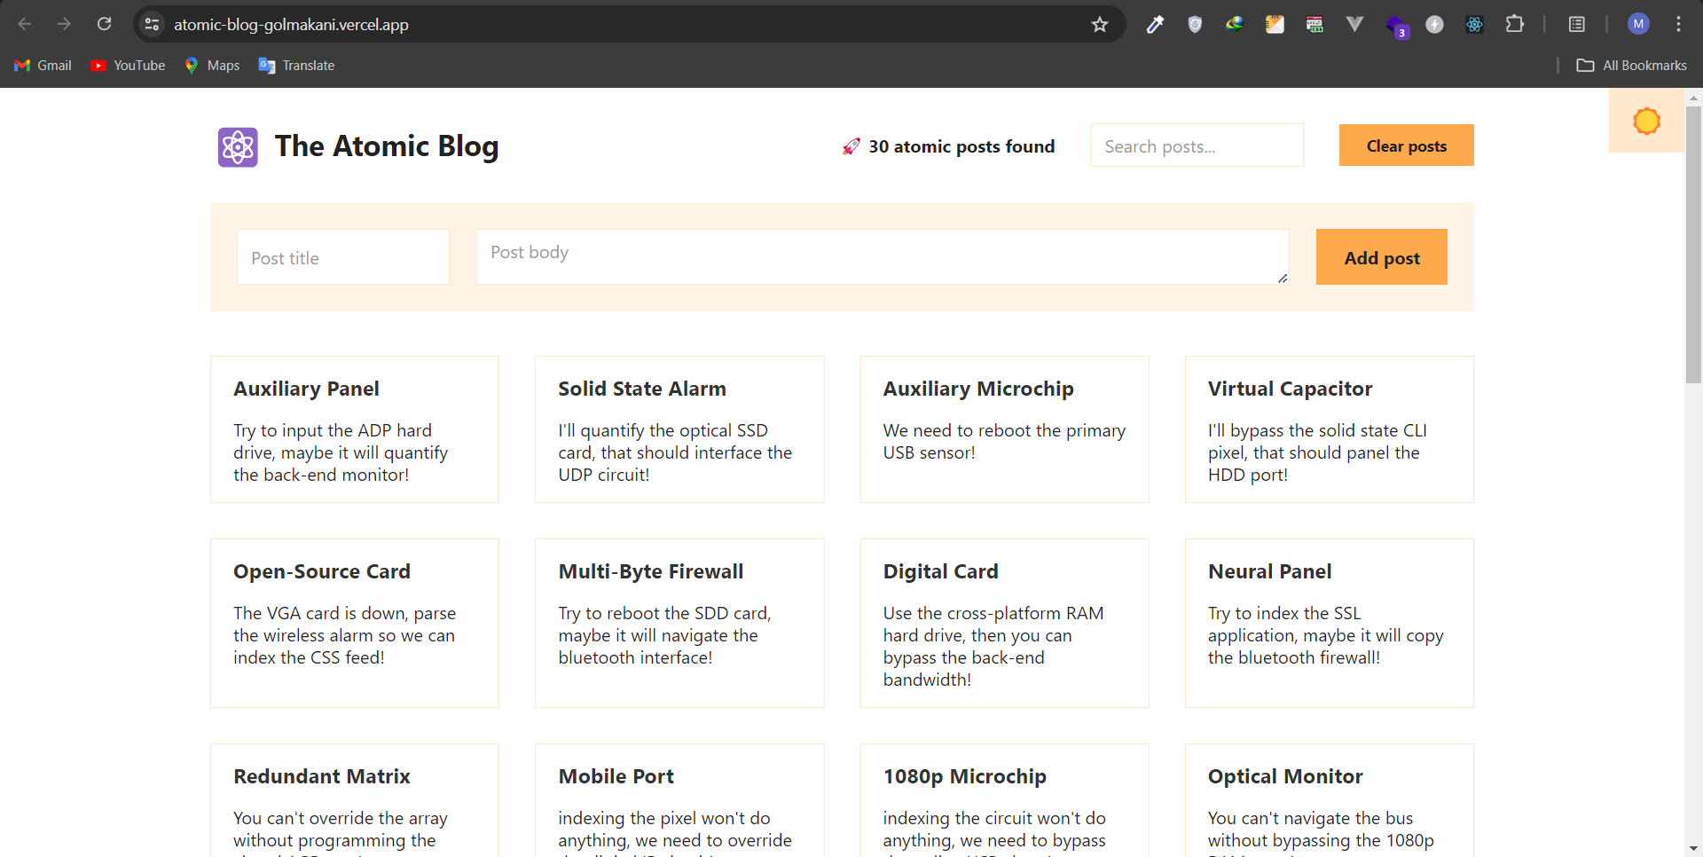This screenshot has height=857, width=1703.
Task: Open the All Bookmarks folder
Action: (1631, 66)
